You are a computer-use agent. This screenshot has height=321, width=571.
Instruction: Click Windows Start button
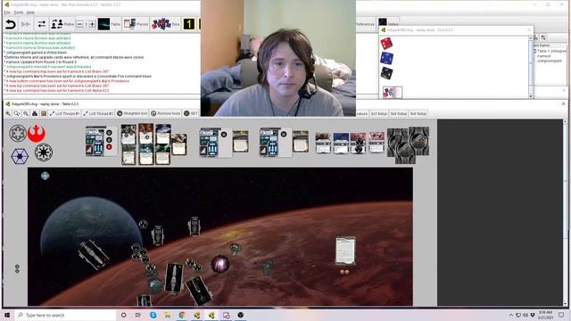pyautogui.click(x=7, y=315)
